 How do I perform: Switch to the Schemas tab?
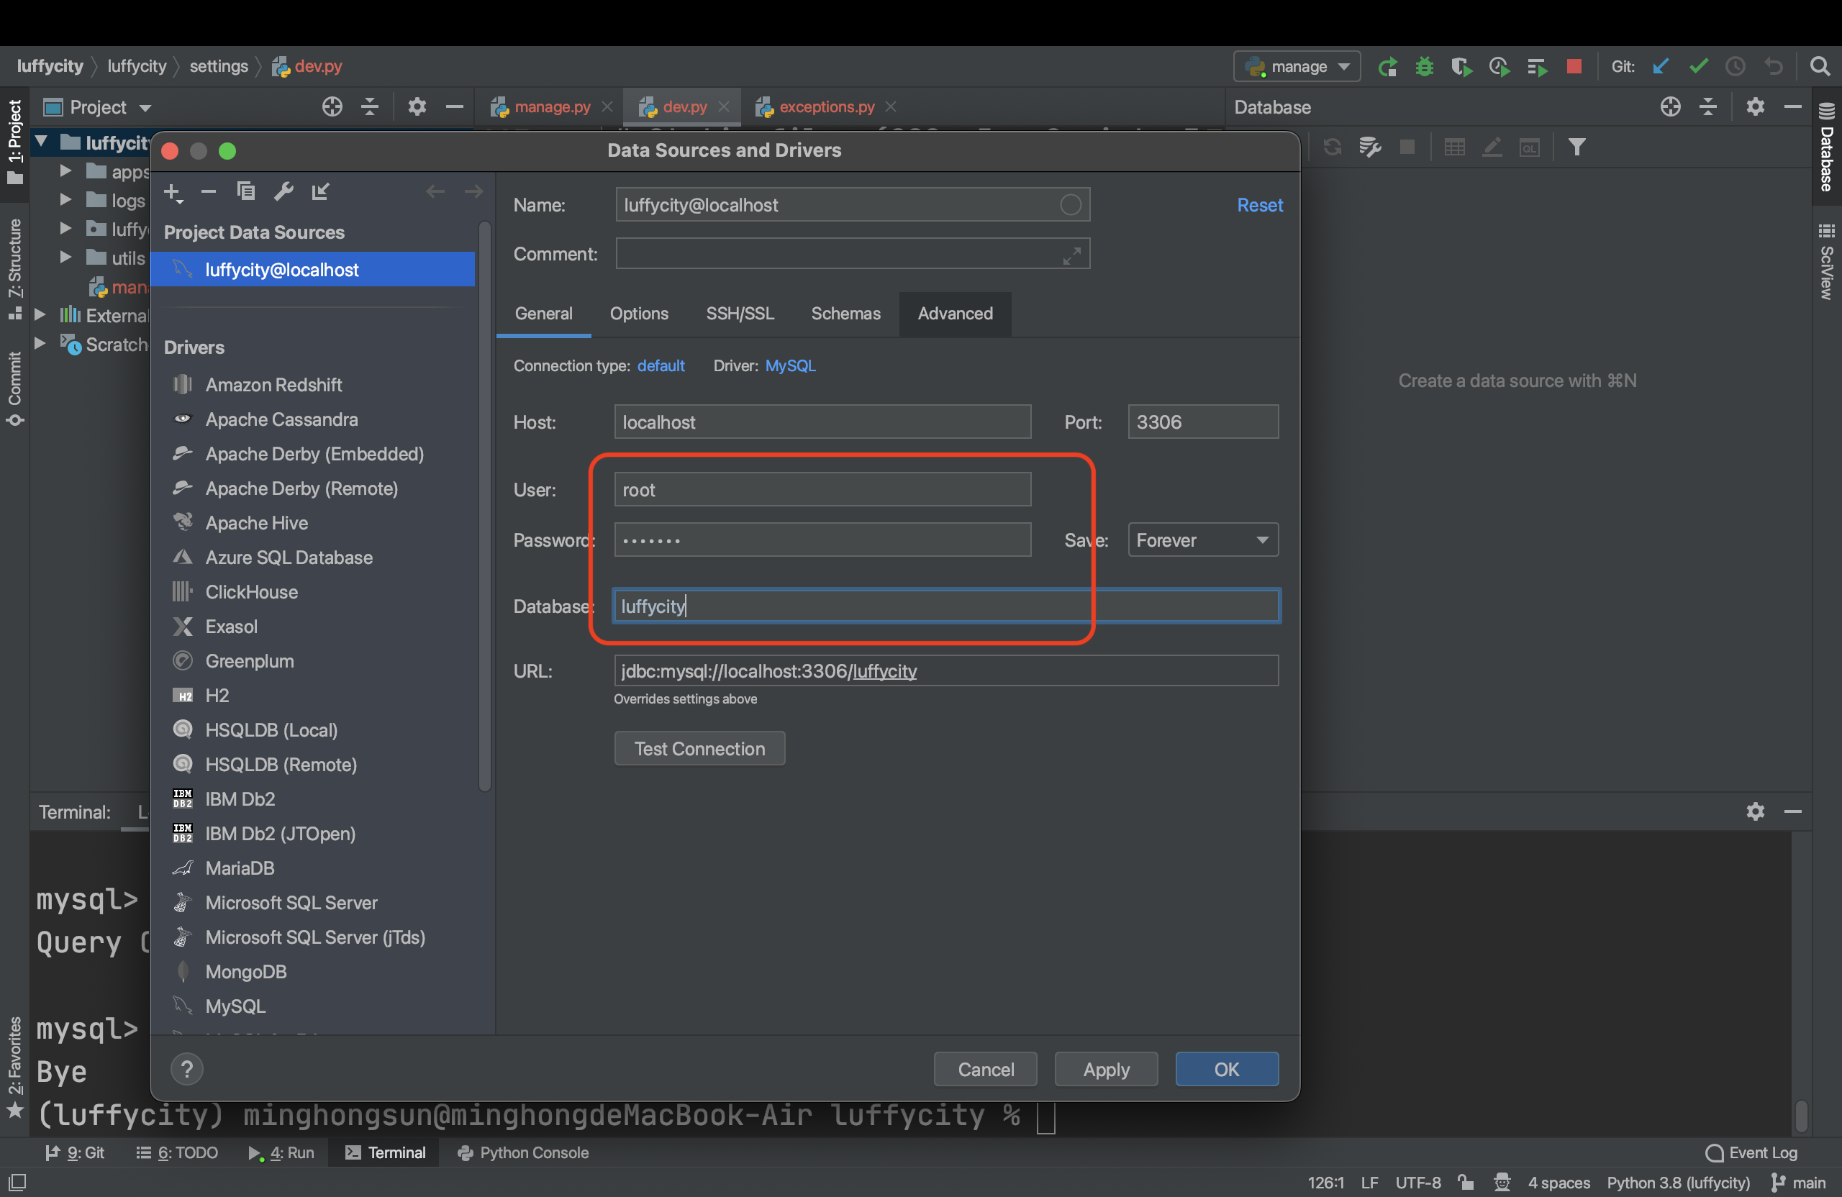(845, 314)
